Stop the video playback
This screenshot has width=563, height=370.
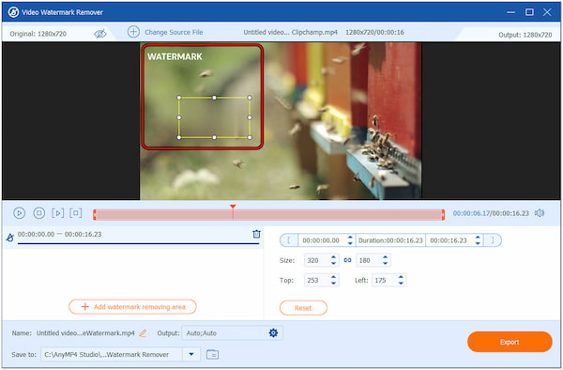tap(38, 213)
